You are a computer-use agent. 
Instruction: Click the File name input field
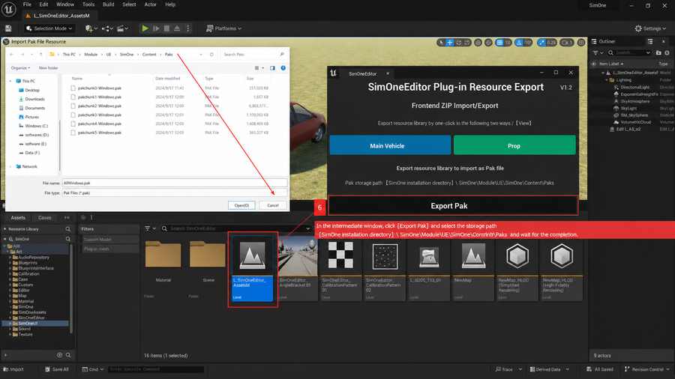coord(174,183)
